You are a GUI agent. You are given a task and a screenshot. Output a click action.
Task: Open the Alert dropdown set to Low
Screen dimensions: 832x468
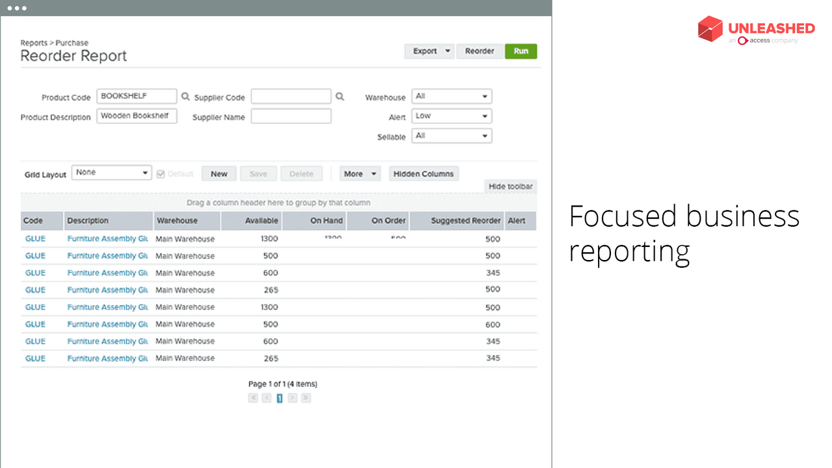[452, 116]
